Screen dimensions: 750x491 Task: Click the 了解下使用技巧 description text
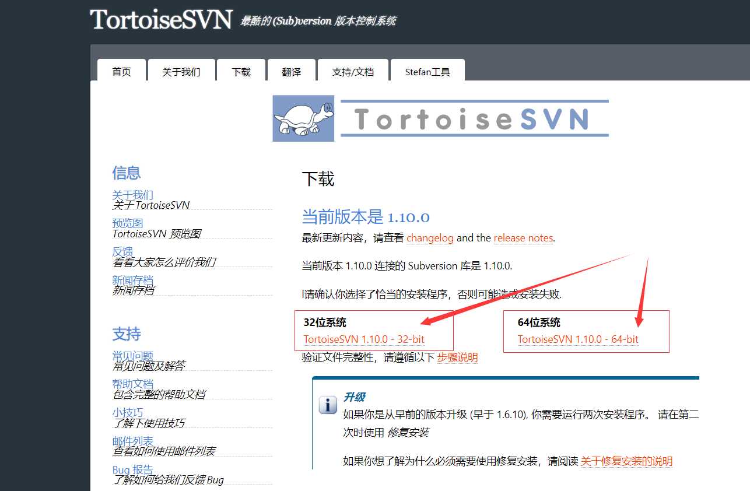149,423
